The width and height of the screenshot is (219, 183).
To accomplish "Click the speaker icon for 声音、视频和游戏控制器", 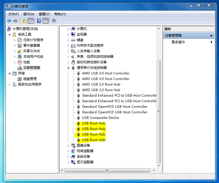I will (x=73, y=57).
